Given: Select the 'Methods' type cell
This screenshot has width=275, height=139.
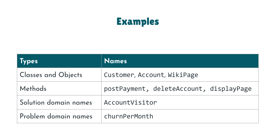Looking at the screenshot, I should click(33, 89).
